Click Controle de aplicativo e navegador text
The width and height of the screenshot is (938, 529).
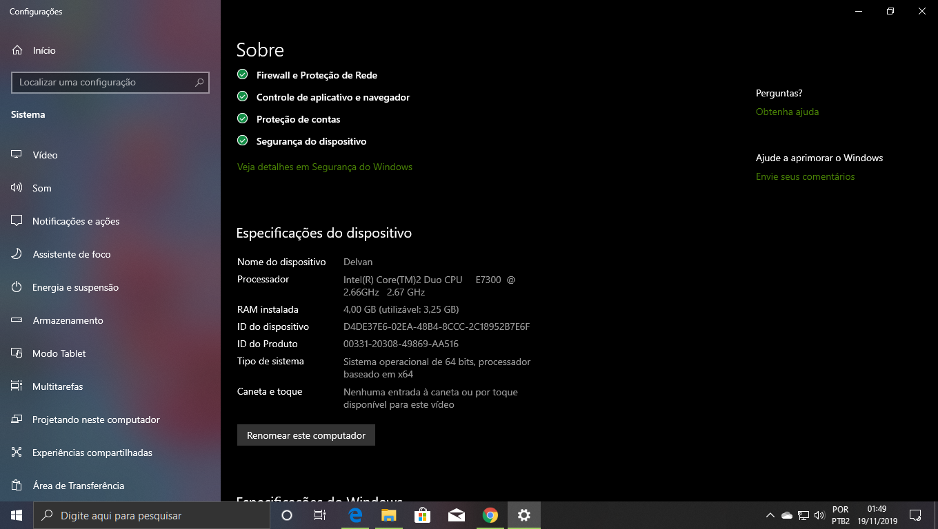(x=333, y=97)
